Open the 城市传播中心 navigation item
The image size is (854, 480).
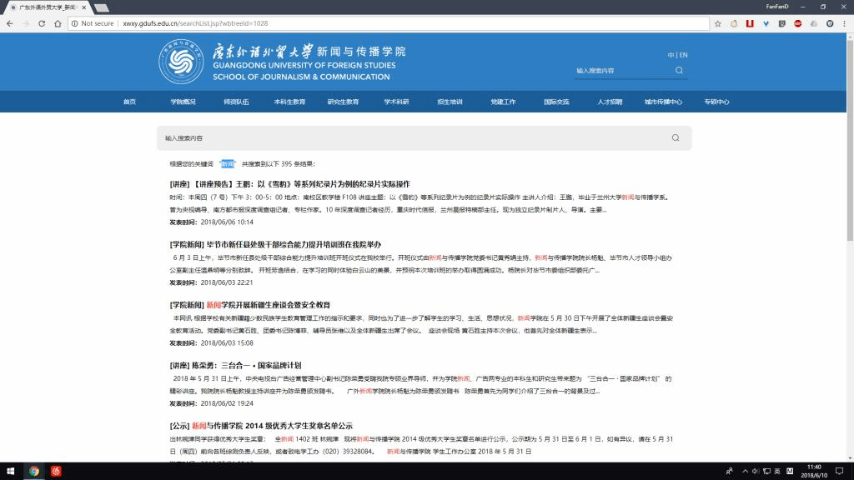tap(663, 102)
